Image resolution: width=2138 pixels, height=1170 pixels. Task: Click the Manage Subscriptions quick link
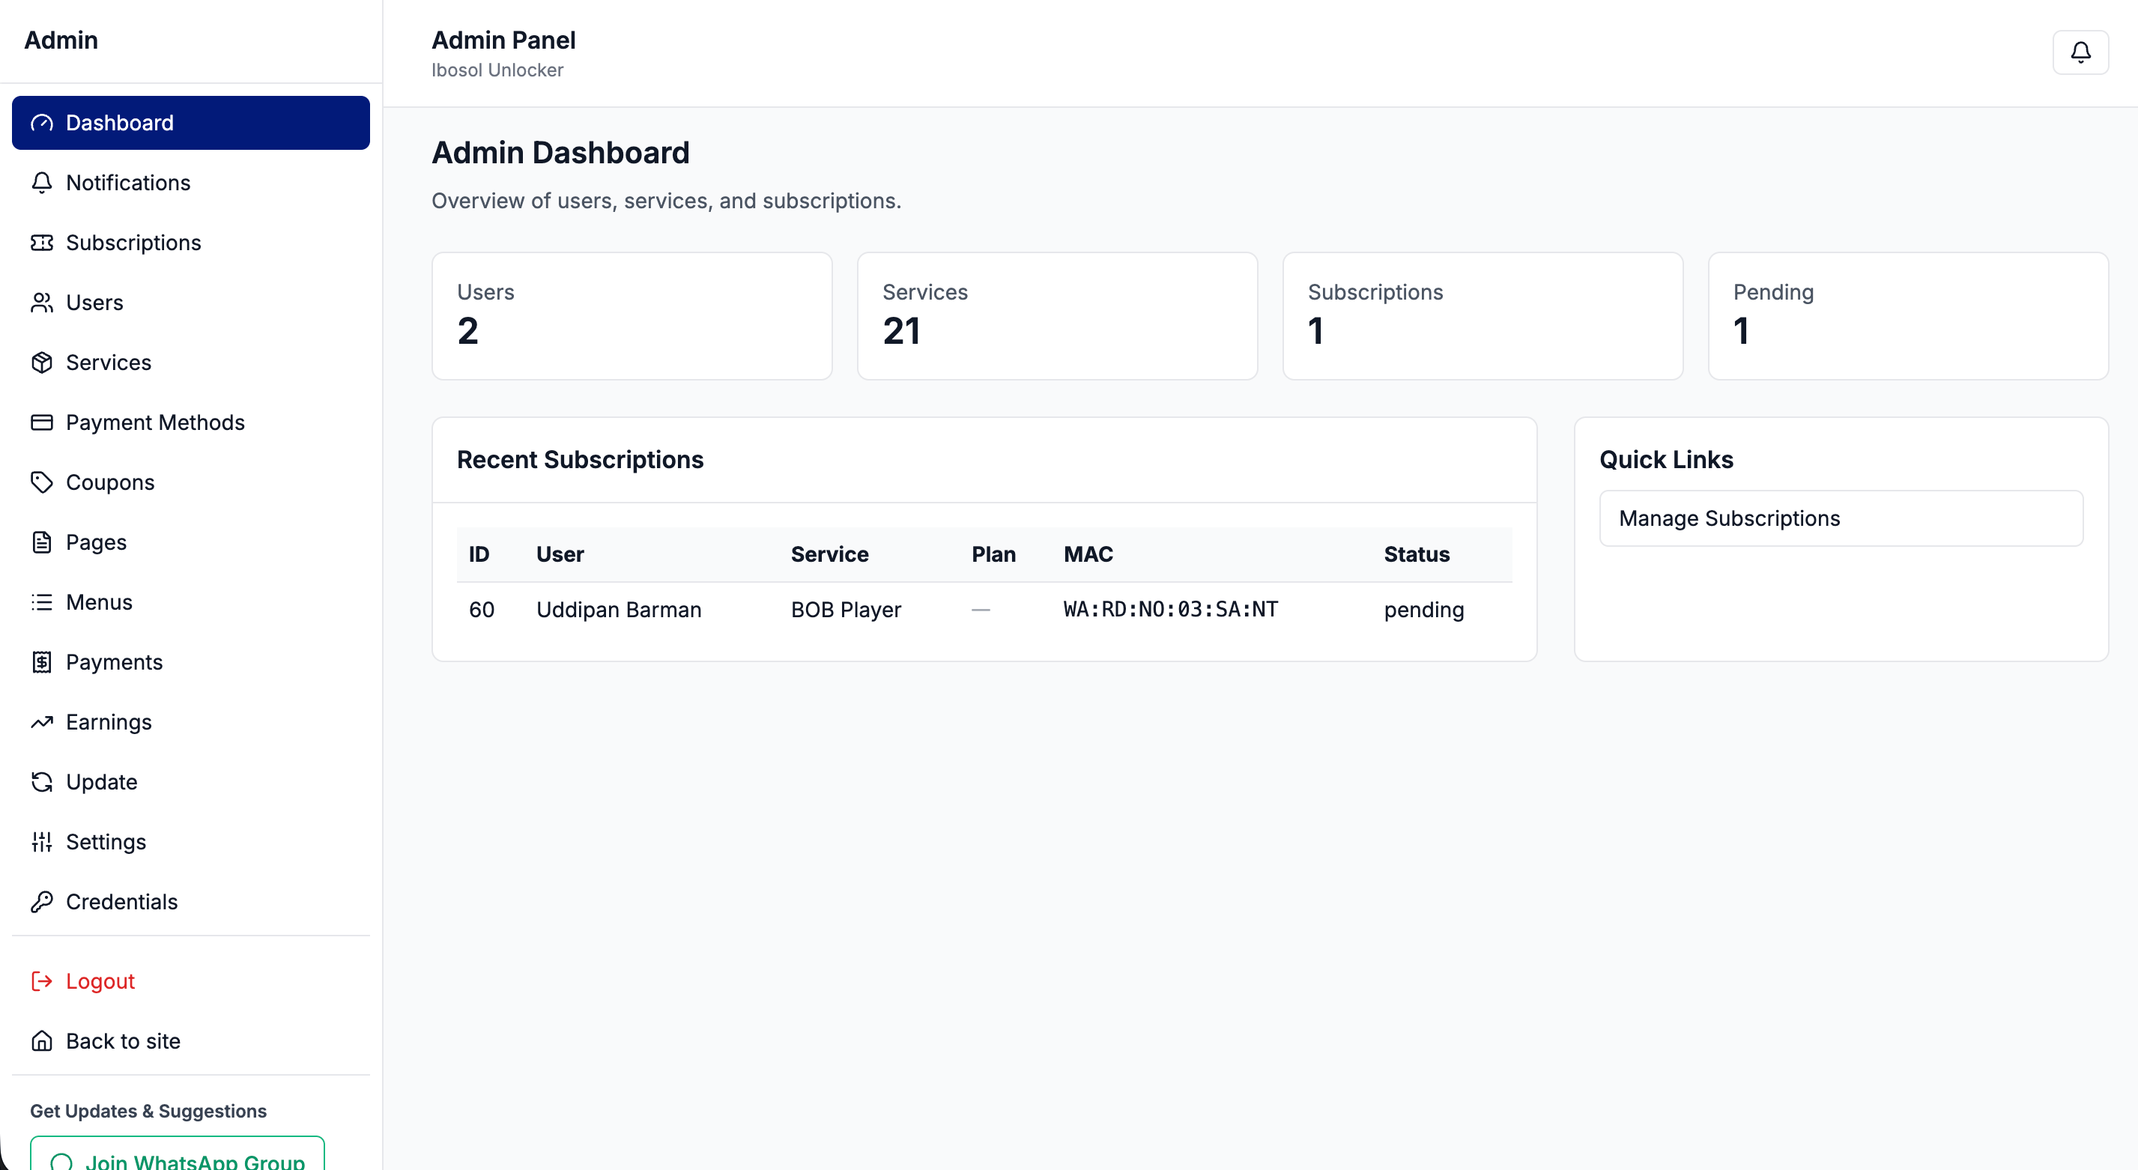1840,518
